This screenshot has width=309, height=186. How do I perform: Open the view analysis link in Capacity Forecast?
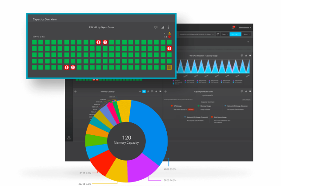tap(246, 100)
